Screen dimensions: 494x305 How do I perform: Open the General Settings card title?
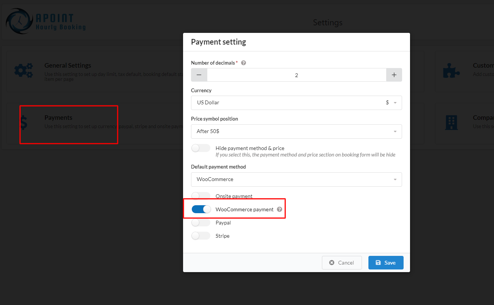68,65
